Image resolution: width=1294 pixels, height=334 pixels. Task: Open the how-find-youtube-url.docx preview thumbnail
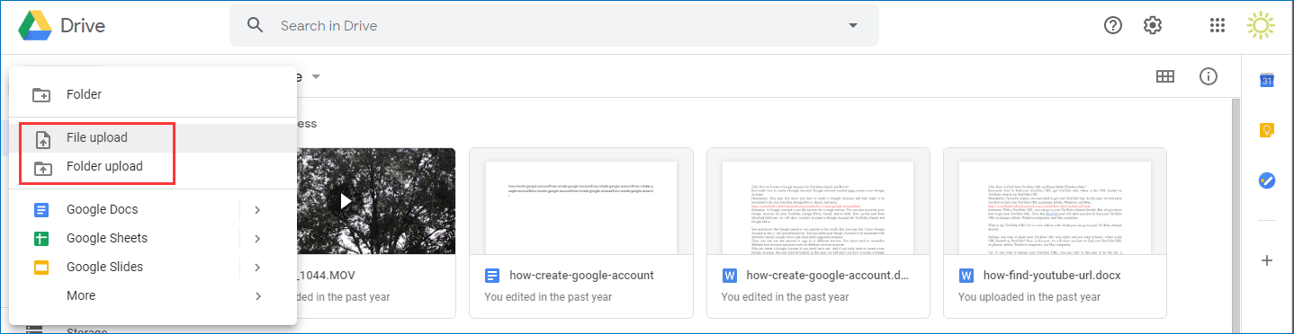pos(1055,201)
